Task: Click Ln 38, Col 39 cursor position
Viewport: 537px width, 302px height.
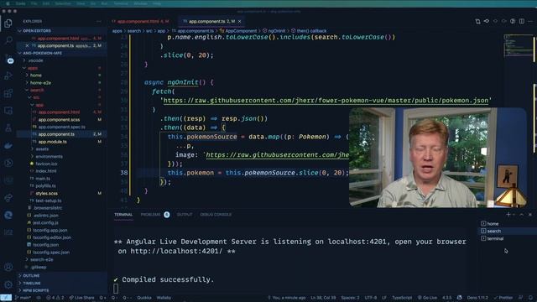Action: [x=323, y=298]
